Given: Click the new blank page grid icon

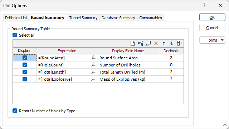Looking at the screenshot, I should pos(132,43).
